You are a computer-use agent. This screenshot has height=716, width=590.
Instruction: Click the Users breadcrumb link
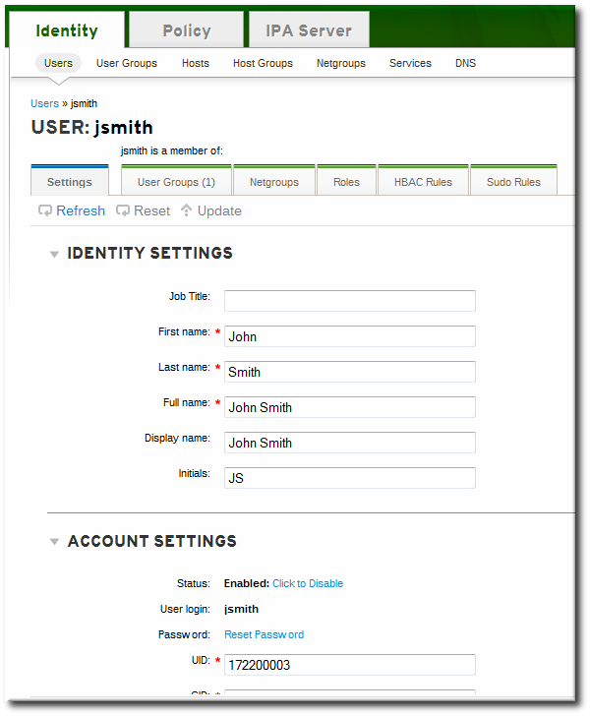pyautogui.click(x=44, y=103)
